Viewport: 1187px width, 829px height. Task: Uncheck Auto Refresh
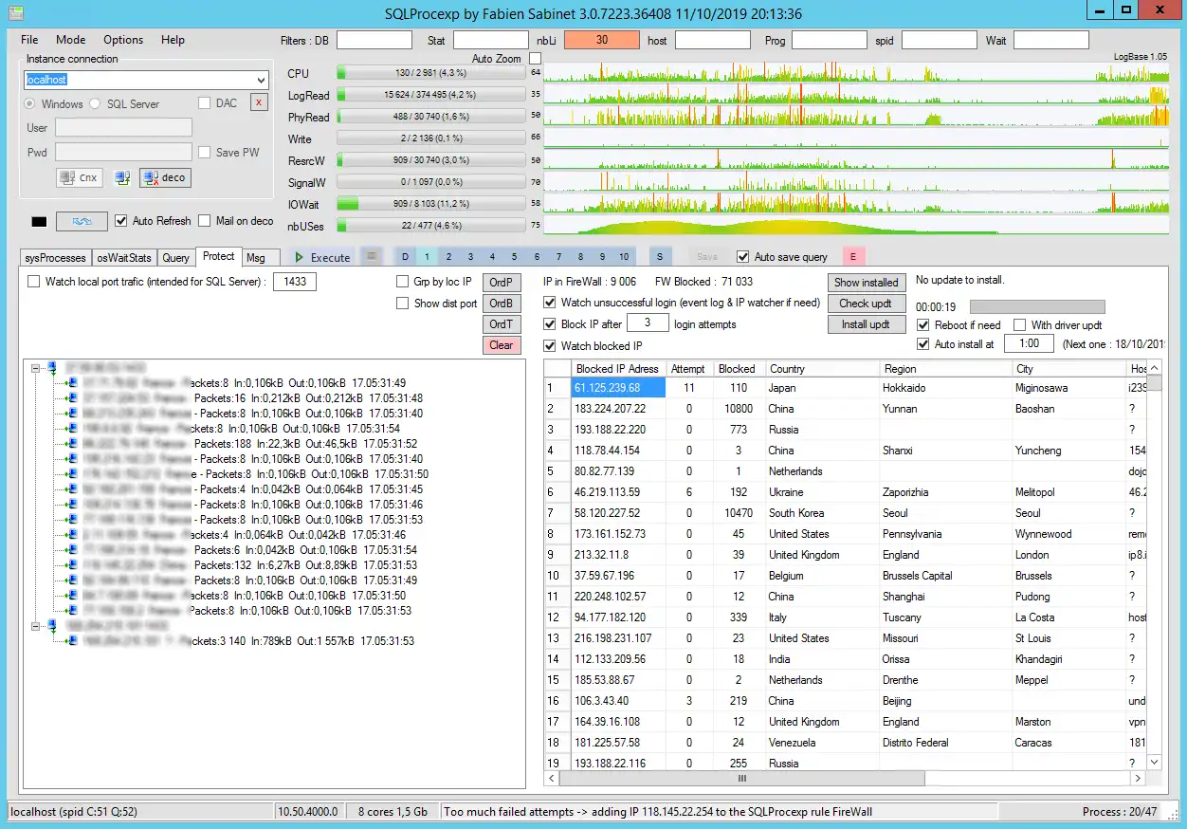(x=120, y=221)
